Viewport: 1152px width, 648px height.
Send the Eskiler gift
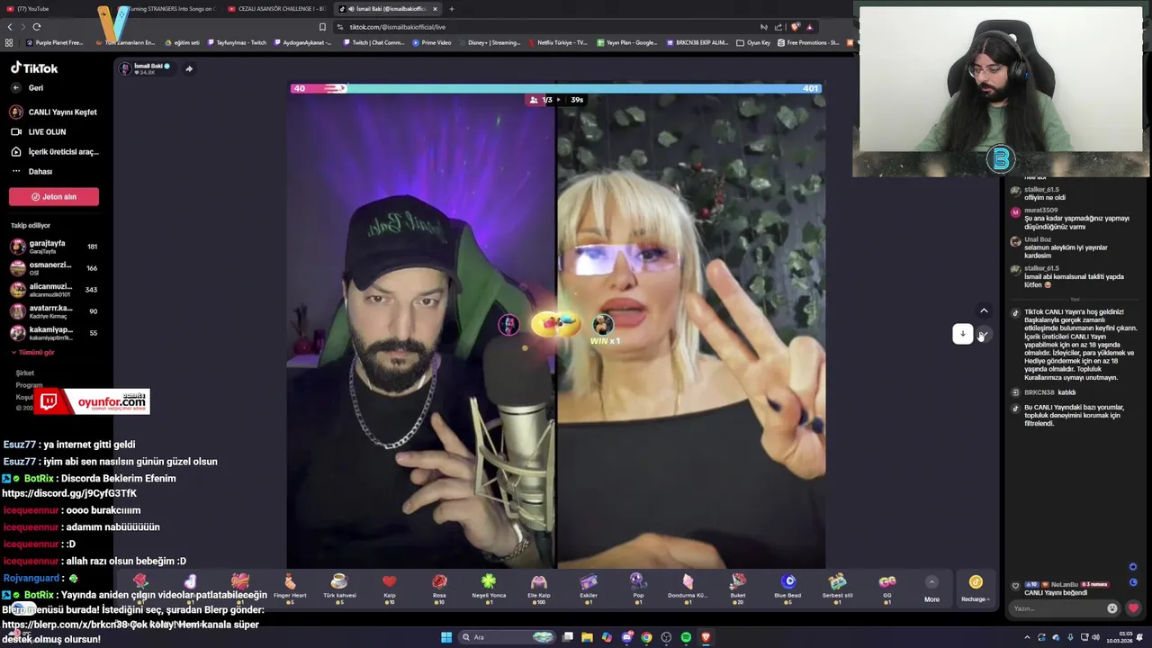coord(589,588)
